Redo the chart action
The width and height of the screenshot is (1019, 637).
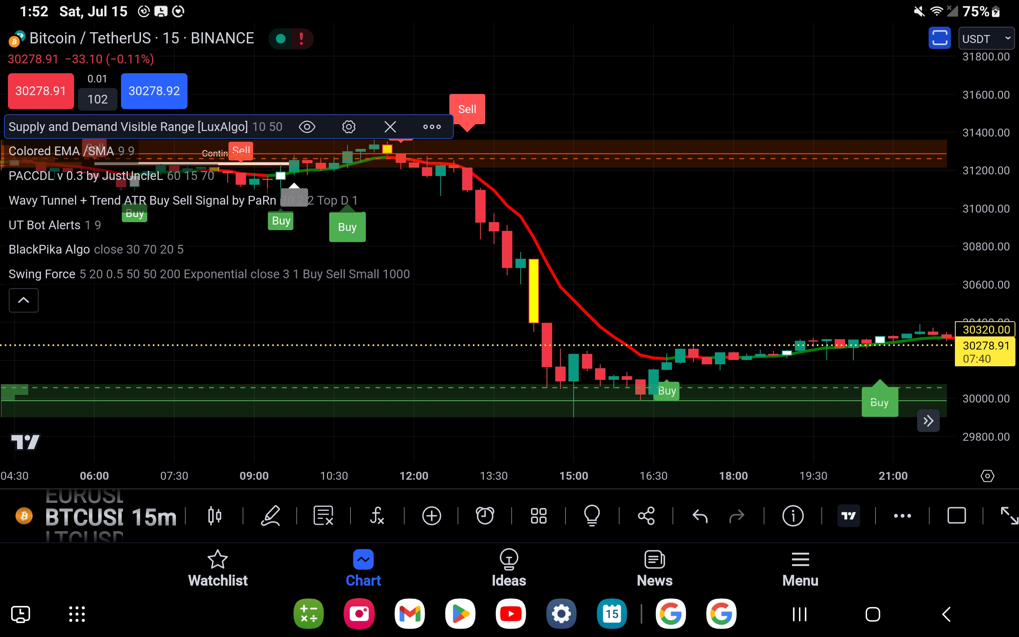tap(736, 516)
